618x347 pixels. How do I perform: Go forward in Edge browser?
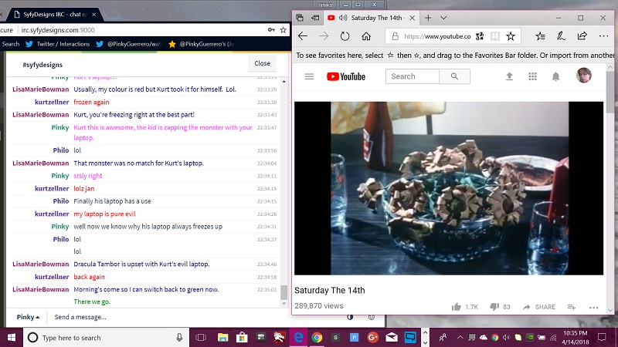324,36
